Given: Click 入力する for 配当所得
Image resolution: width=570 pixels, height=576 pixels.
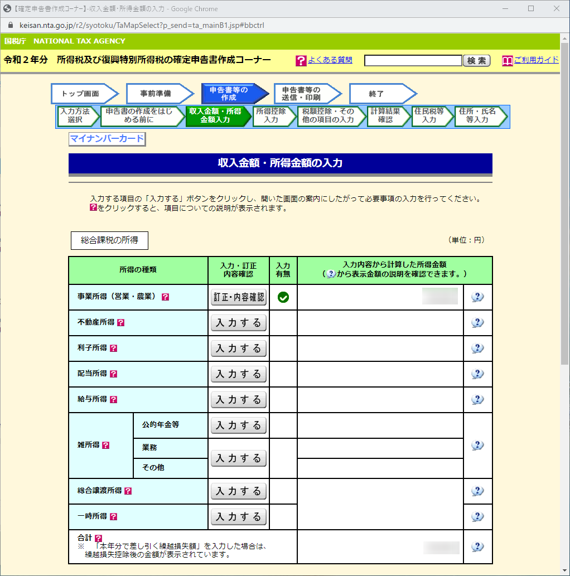Looking at the screenshot, I should pyautogui.click(x=239, y=374).
